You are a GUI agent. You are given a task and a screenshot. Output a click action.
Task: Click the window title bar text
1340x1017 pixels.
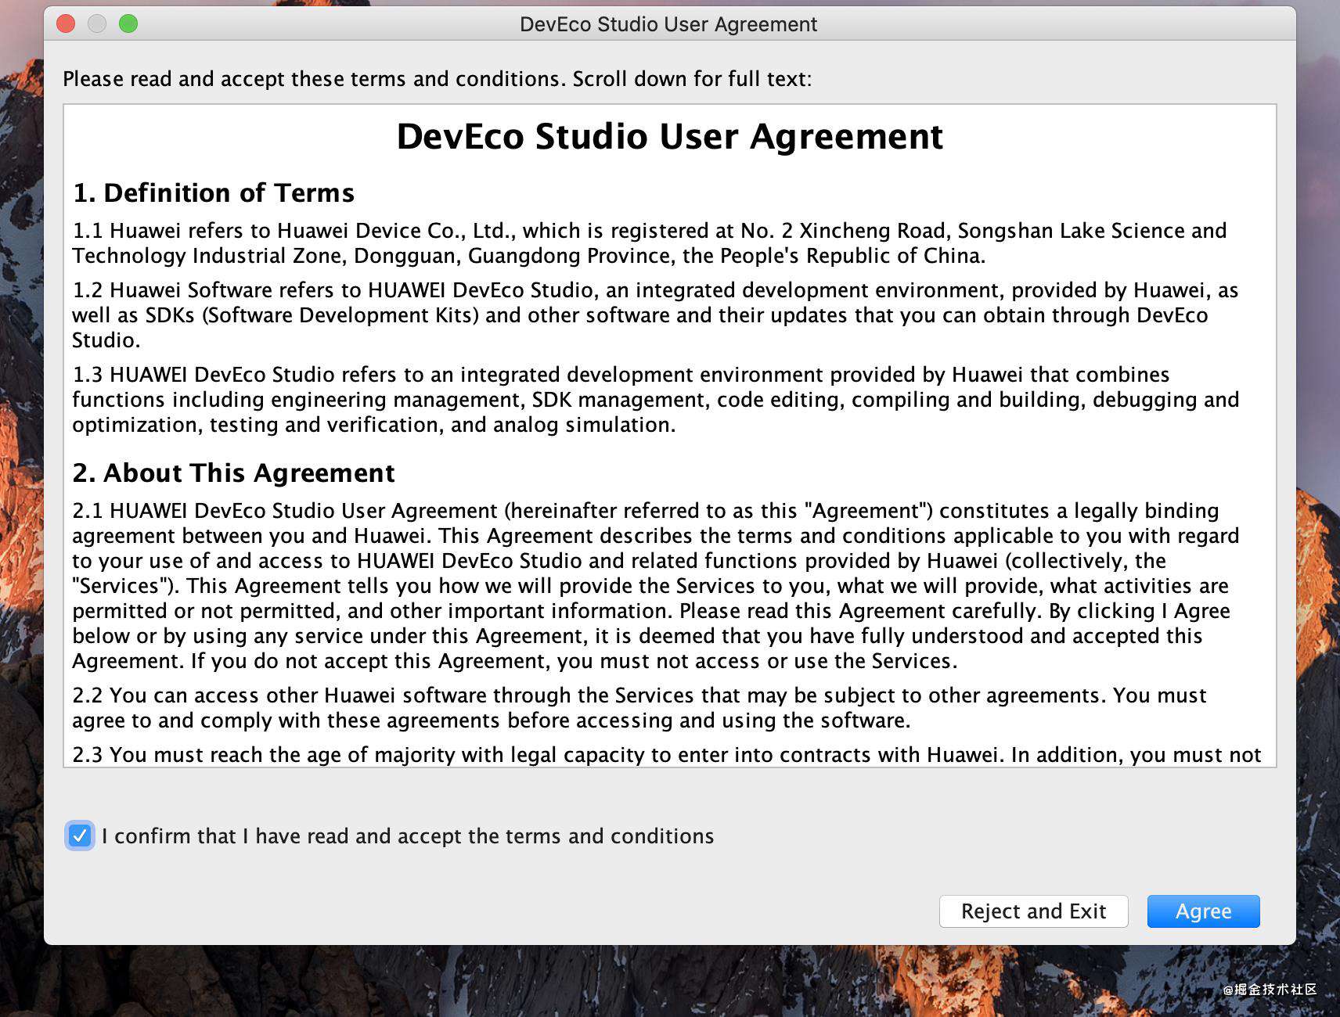coord(668,24)
